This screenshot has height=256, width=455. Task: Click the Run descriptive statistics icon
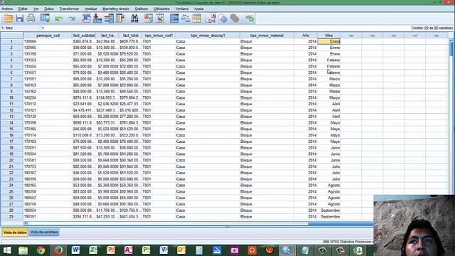click(120, 18)
